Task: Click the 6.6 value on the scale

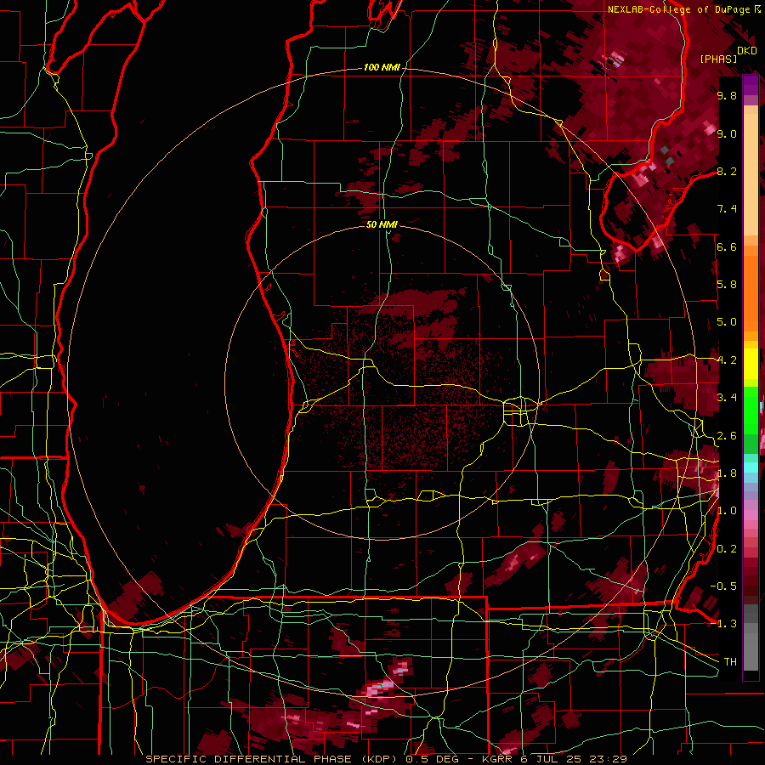Action: coord(727,246)
